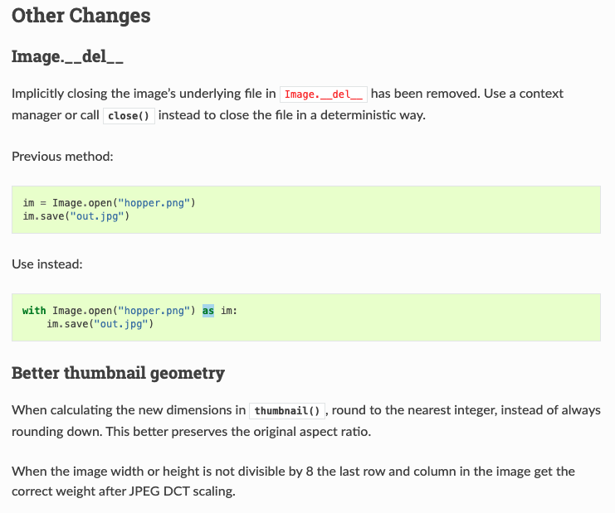Viewport: 615px width, 513px height.
Task: Click the "Other Changes" heading
Action: (x=81, y=16)
